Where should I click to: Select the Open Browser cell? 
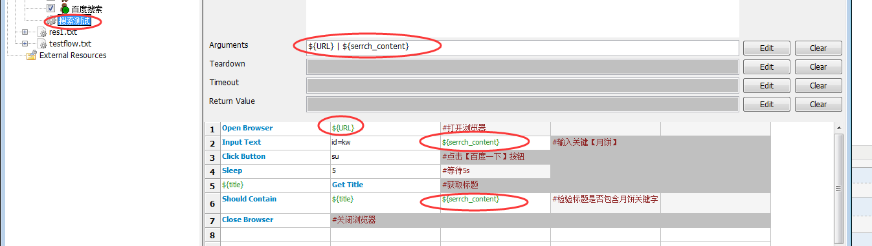coord(275,128)
